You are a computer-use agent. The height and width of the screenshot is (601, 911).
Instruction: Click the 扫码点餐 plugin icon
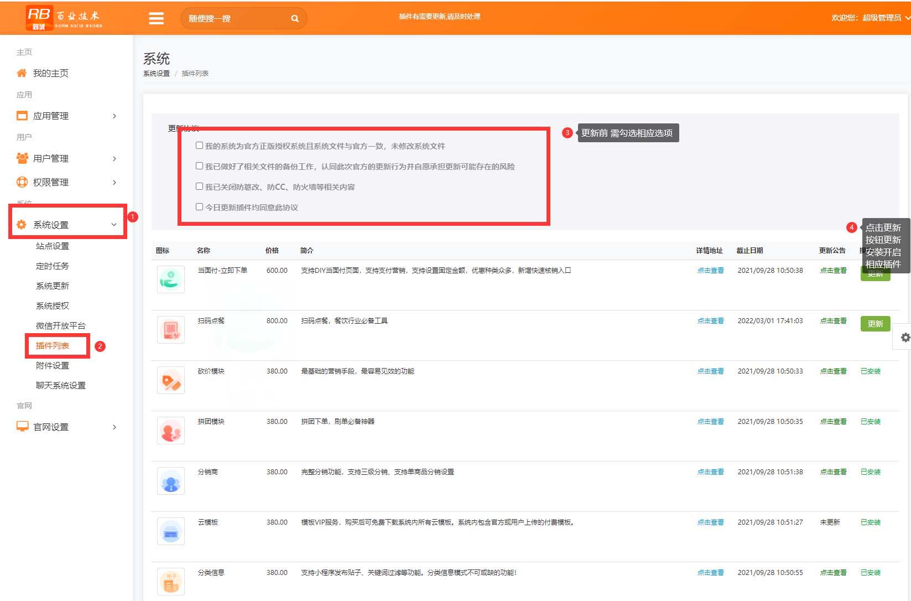pos(171,330)
